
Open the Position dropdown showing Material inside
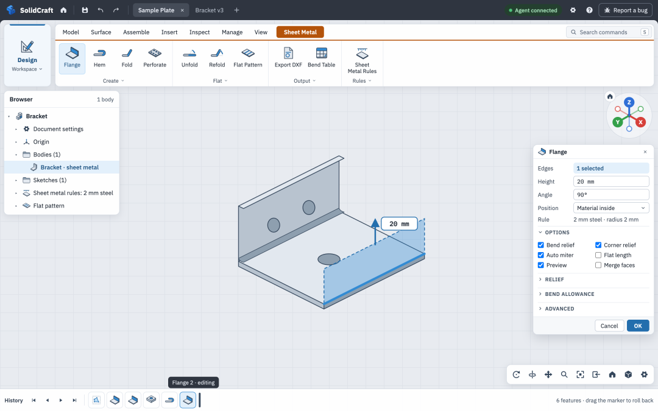(x=611, y=208)
